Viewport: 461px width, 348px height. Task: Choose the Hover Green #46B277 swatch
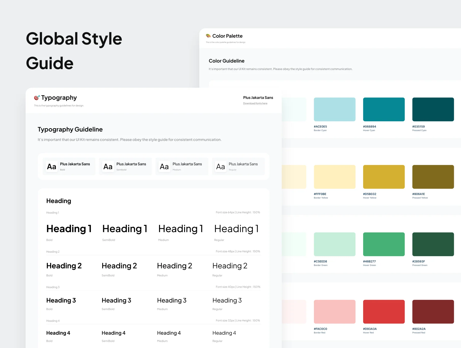pos(384,244)
